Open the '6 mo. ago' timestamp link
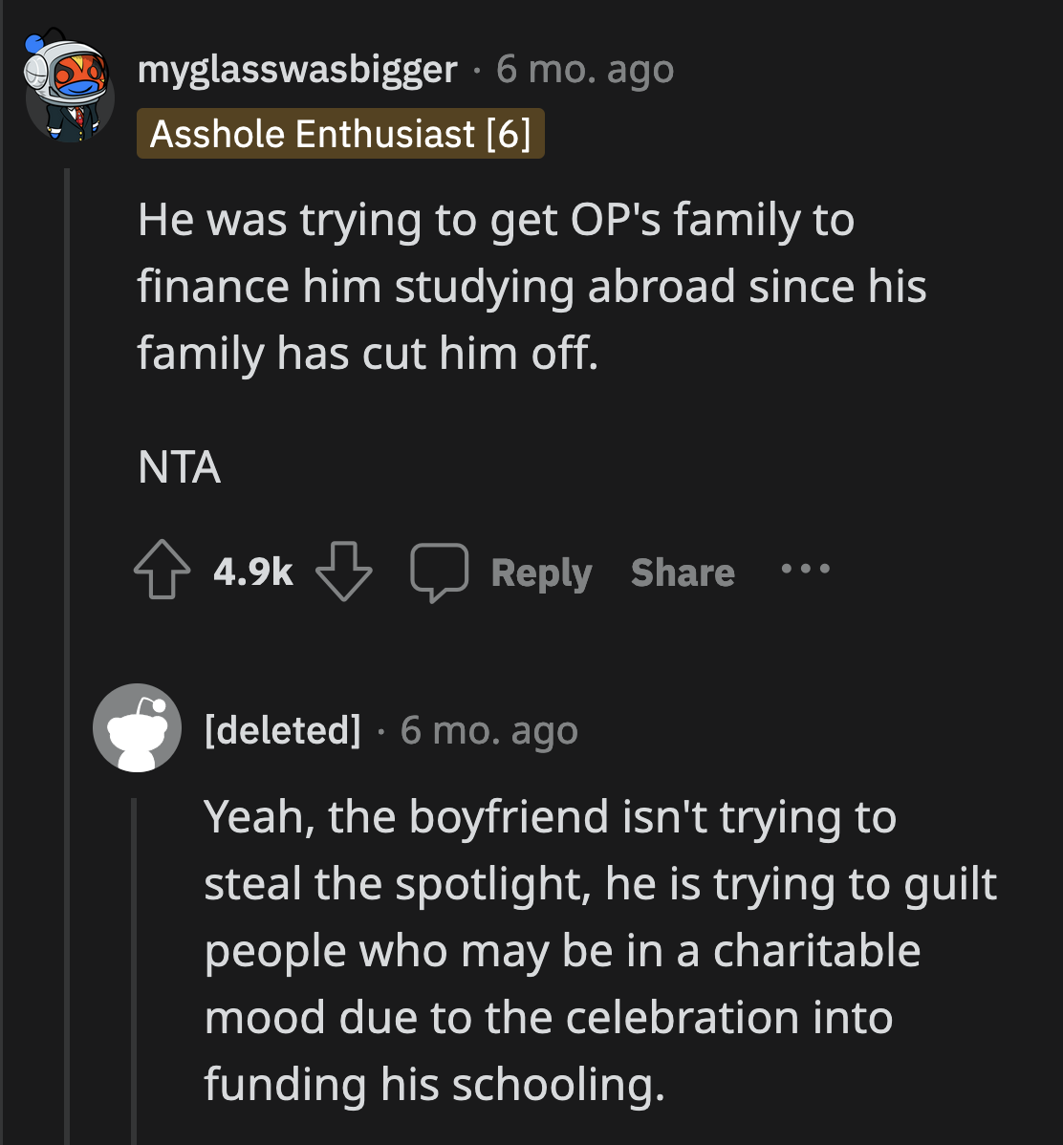The width and height of the screenshot is (1063, 1145). tap(582, 68)
